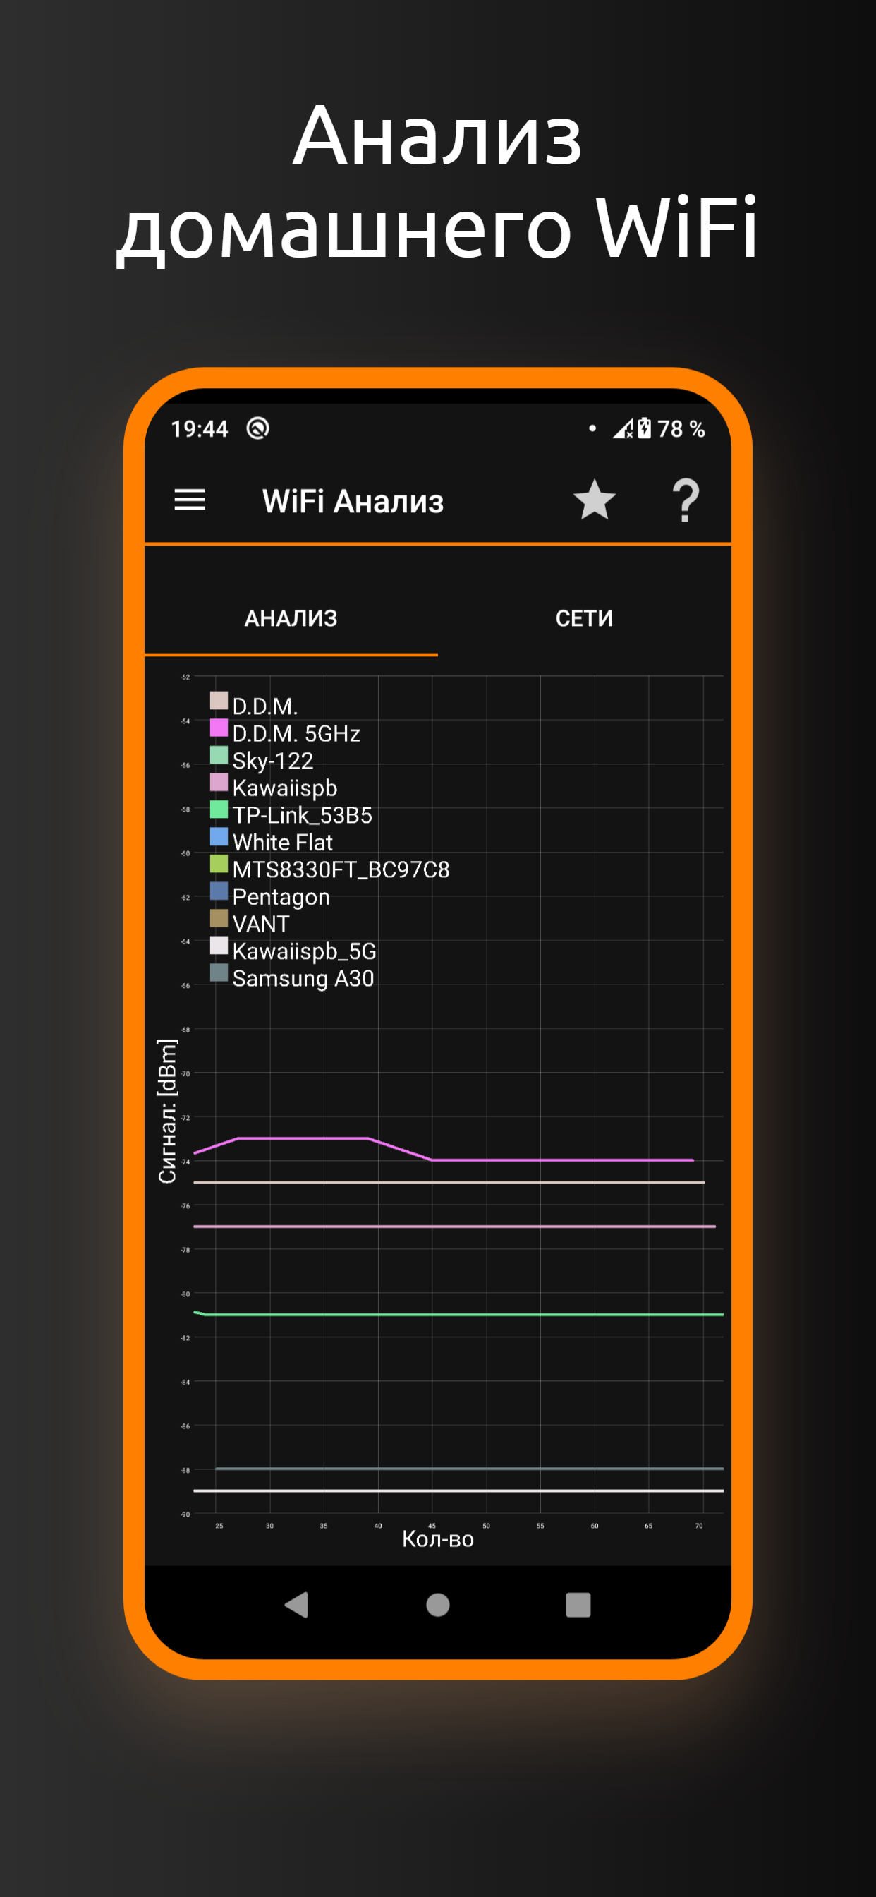
Task: Click White Flat blue legend swatch
Action: [219, 836]
